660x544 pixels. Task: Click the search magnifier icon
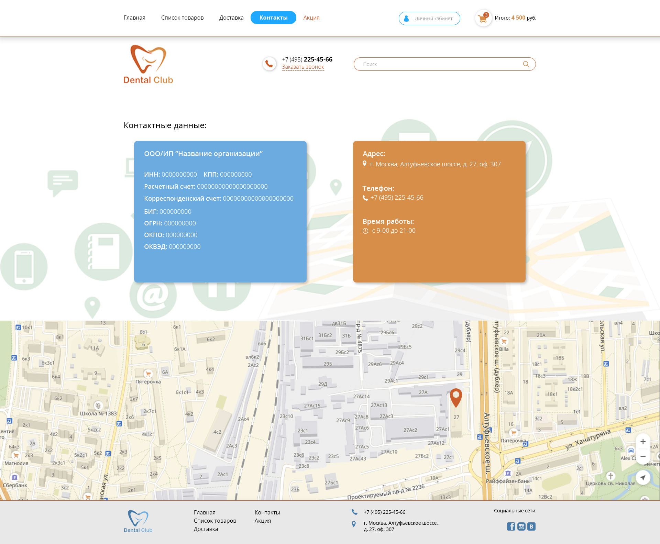pos(526,64)
